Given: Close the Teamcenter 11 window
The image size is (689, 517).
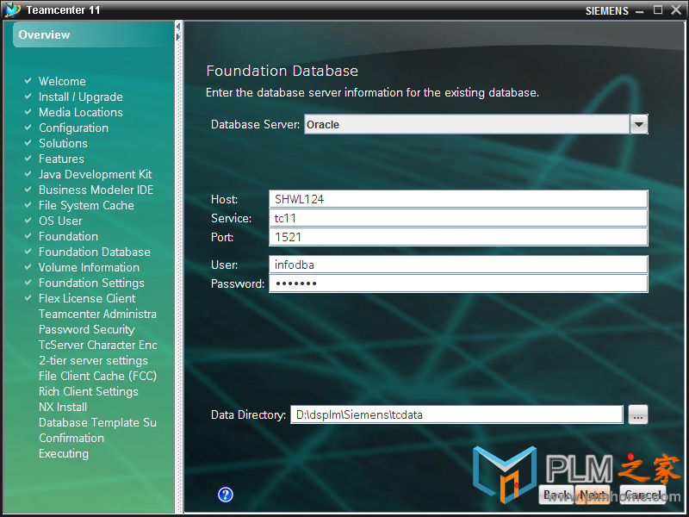Looking at the screenshot, I should [x=676, y=9].
